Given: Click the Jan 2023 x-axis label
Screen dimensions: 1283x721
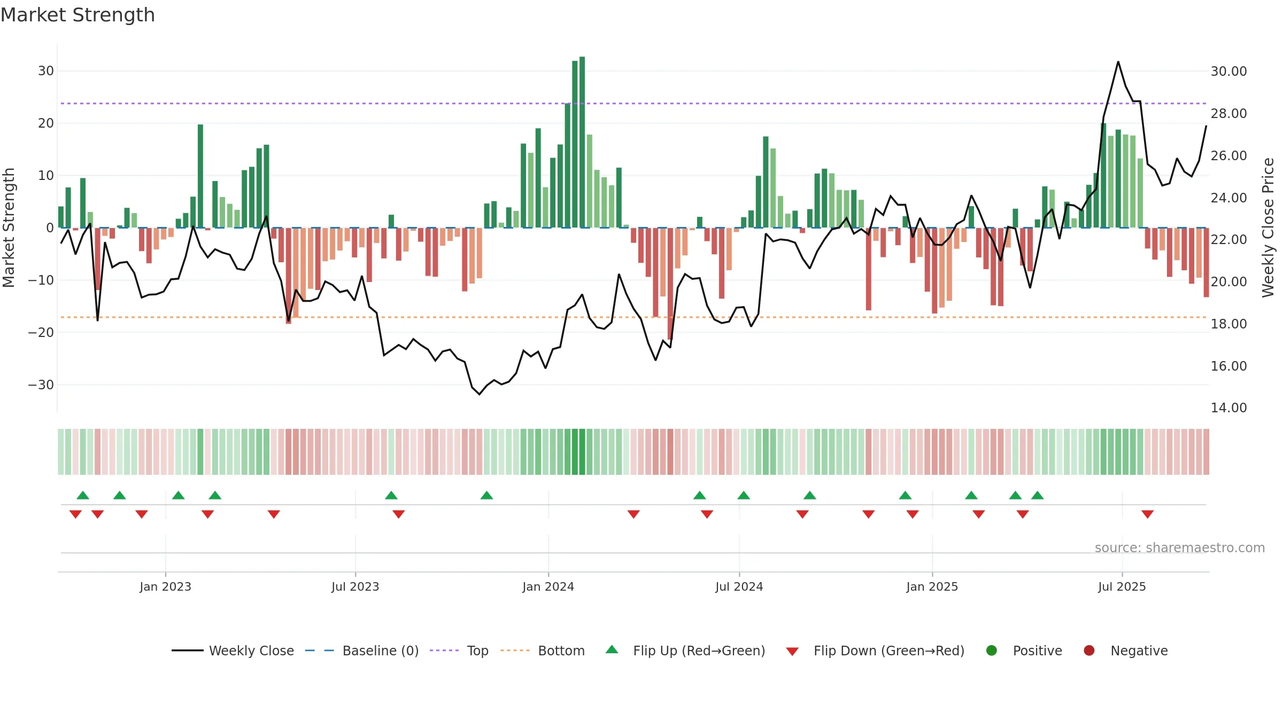Looking at the screenshot, I should [166, 586].
